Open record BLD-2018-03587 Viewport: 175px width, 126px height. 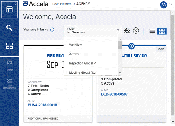pos(114,94)
